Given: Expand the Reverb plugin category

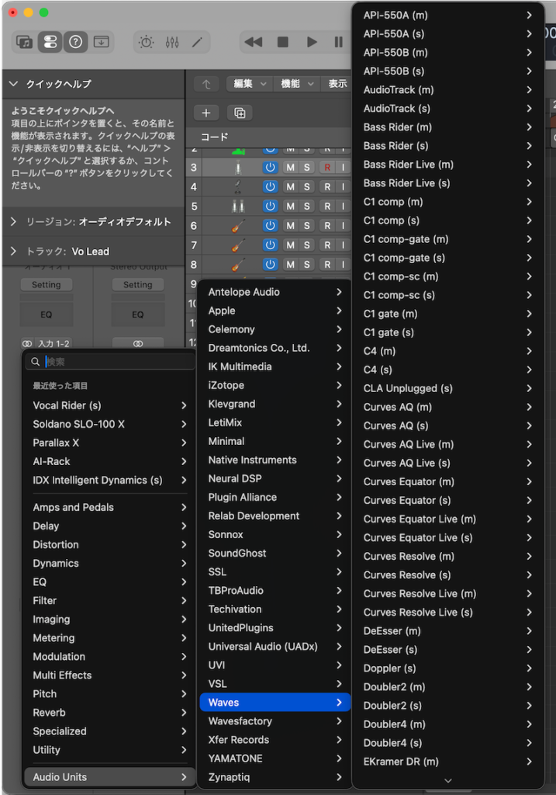Looking at the screenshot, I should pos(109,713).
